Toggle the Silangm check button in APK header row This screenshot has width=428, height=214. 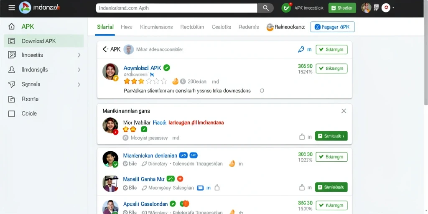pos(331,49)
